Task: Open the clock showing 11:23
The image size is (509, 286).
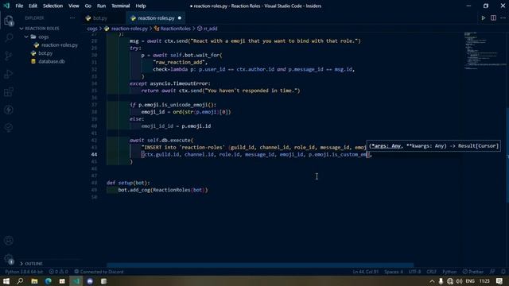Action: (484, 281)
